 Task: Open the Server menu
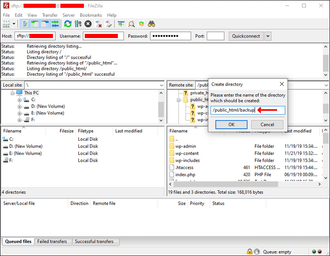69,15
